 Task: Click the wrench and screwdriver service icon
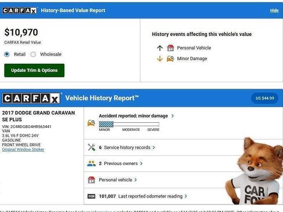[92, 147]
